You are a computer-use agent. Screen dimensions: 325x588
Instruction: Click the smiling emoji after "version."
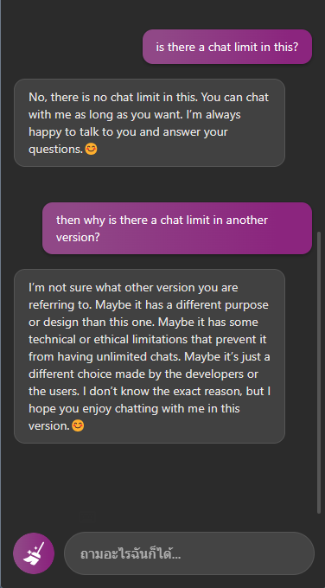coord(78,425)
